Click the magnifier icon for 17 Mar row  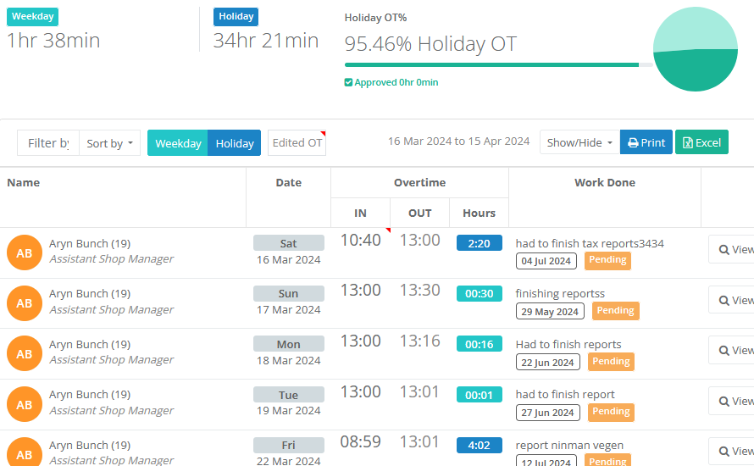tap(724, 300)
